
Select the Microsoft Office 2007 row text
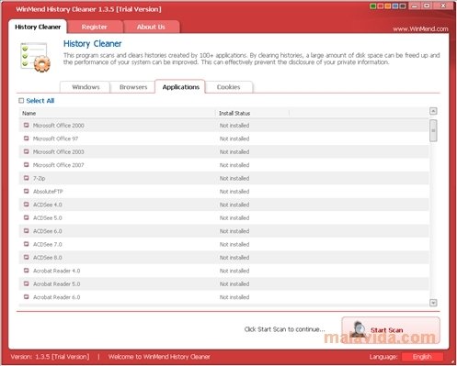point(58,165)
